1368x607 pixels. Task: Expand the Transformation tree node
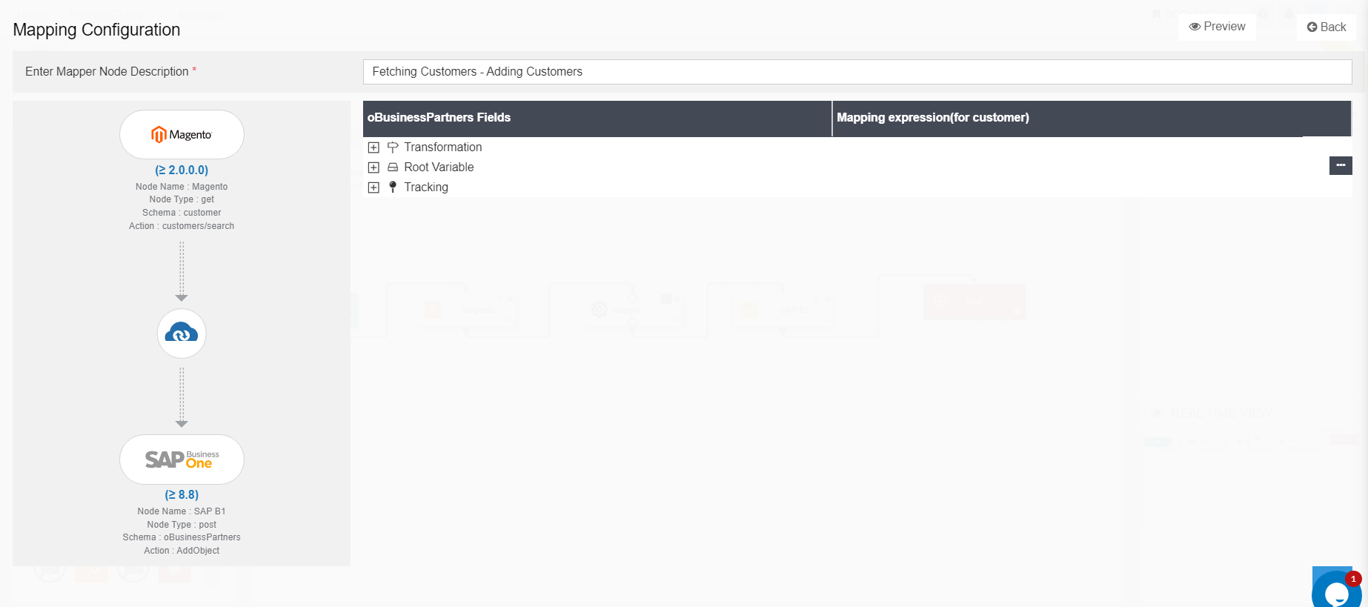373,147
